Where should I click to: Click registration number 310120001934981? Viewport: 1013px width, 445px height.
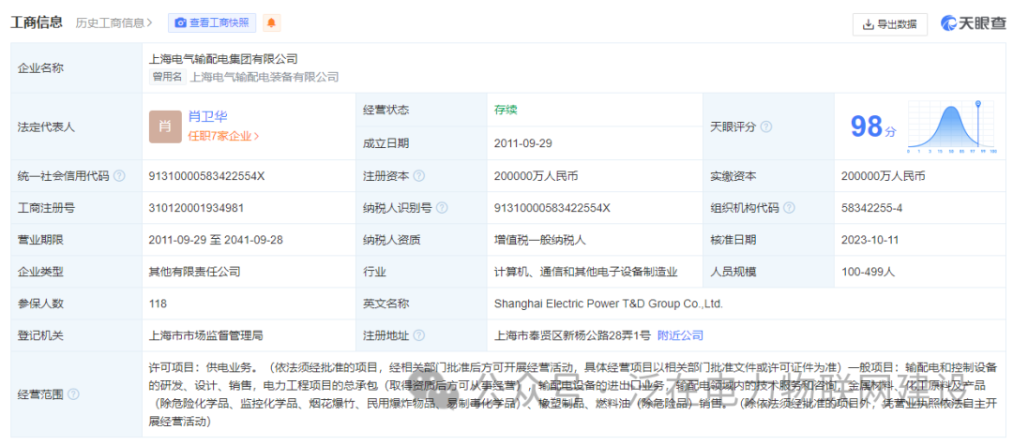[196, 208]
